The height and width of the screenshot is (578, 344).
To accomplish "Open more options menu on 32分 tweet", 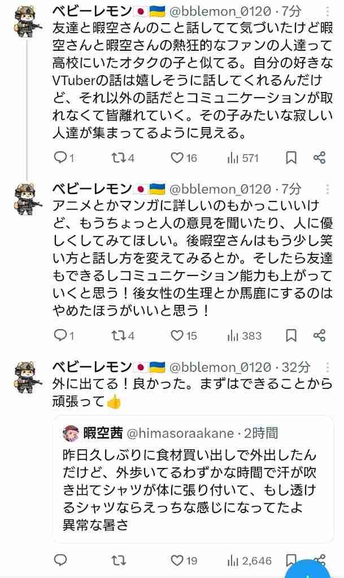I will 327,367.
